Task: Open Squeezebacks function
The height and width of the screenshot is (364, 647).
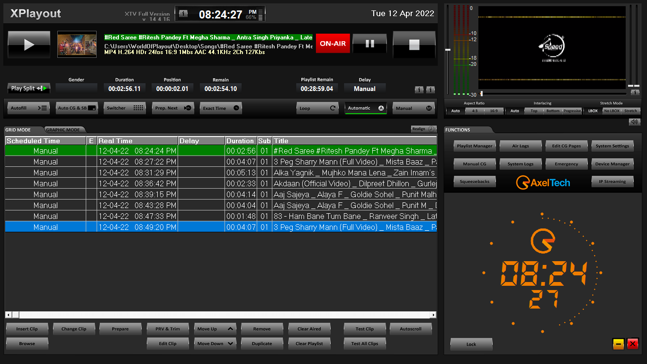Action: pos(475,182)
